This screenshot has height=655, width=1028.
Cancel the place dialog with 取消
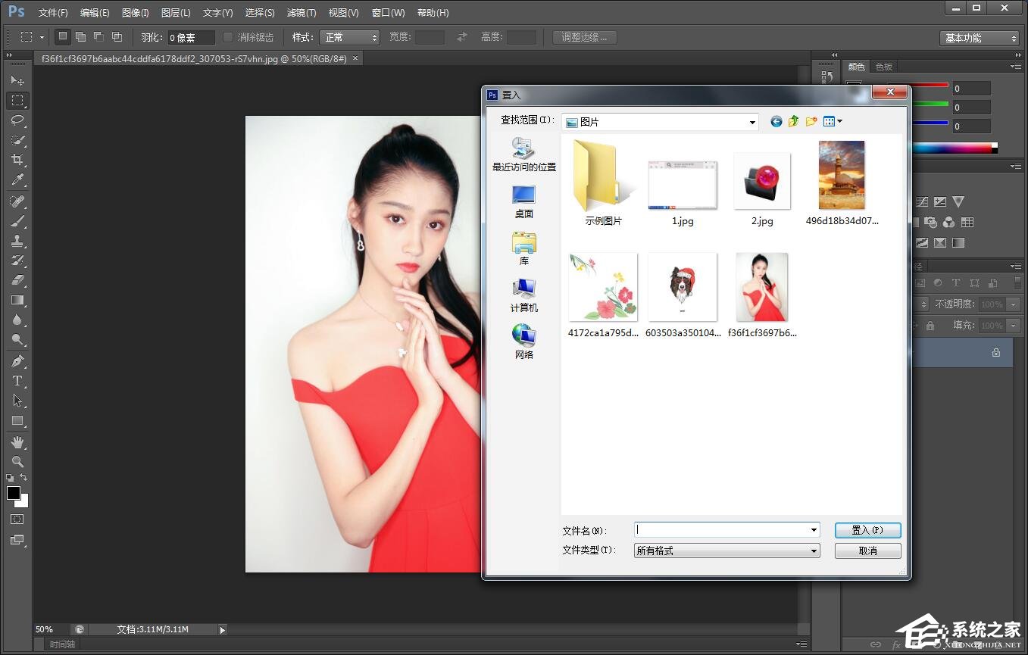tap(867, 551)
